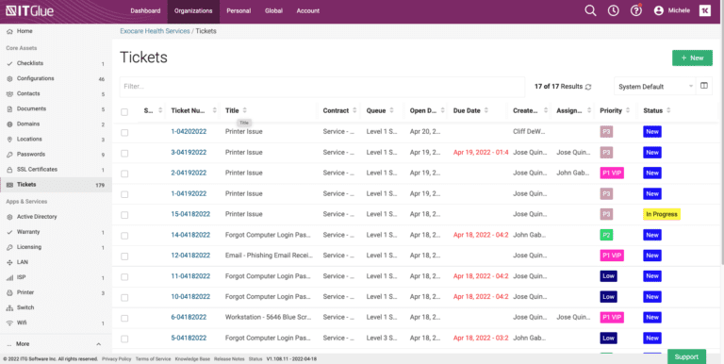Click Licensing in the sidebar
This screenshot has height=364, width=724.
pos(29,247)
